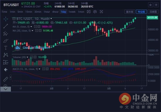161x112 pixels.
Task: Select the 1mon timeframe
Action: click(x=81, y=12)
